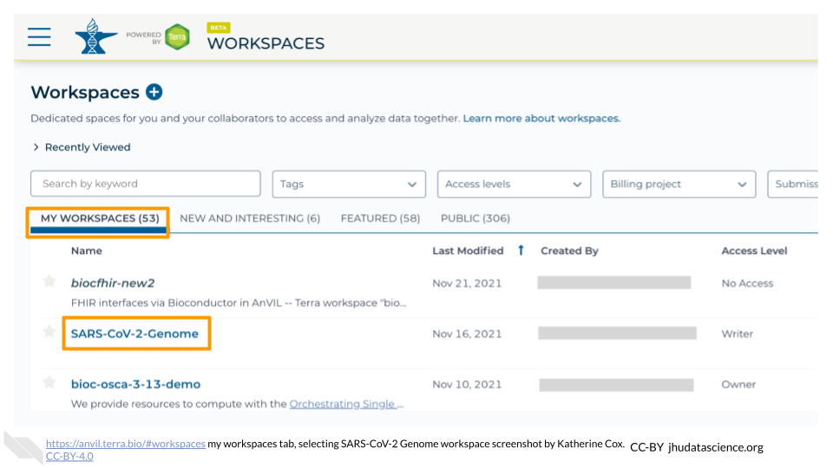The width and height of the screenshot is (833, 468).
Task: Star the bioc-osca-3-13-demo workspace
Action: [x=49, y=382]
